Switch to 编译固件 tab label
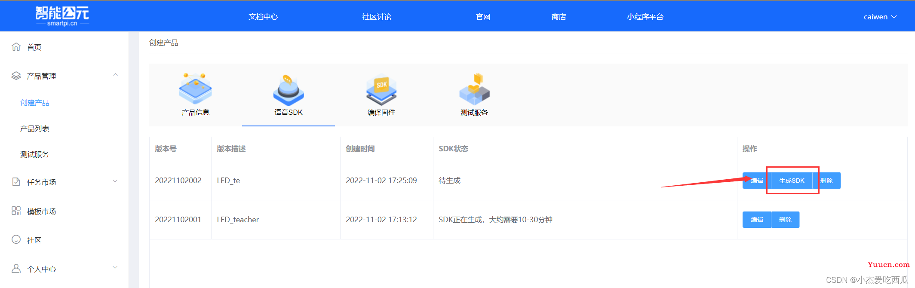This screenshot has width=915, height=288. coord(381,113)
